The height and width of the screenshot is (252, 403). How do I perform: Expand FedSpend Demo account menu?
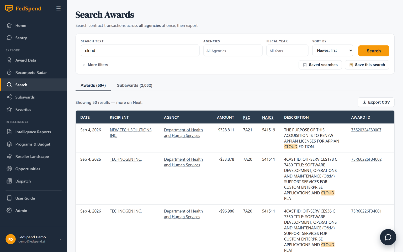(x=34, y=239)
